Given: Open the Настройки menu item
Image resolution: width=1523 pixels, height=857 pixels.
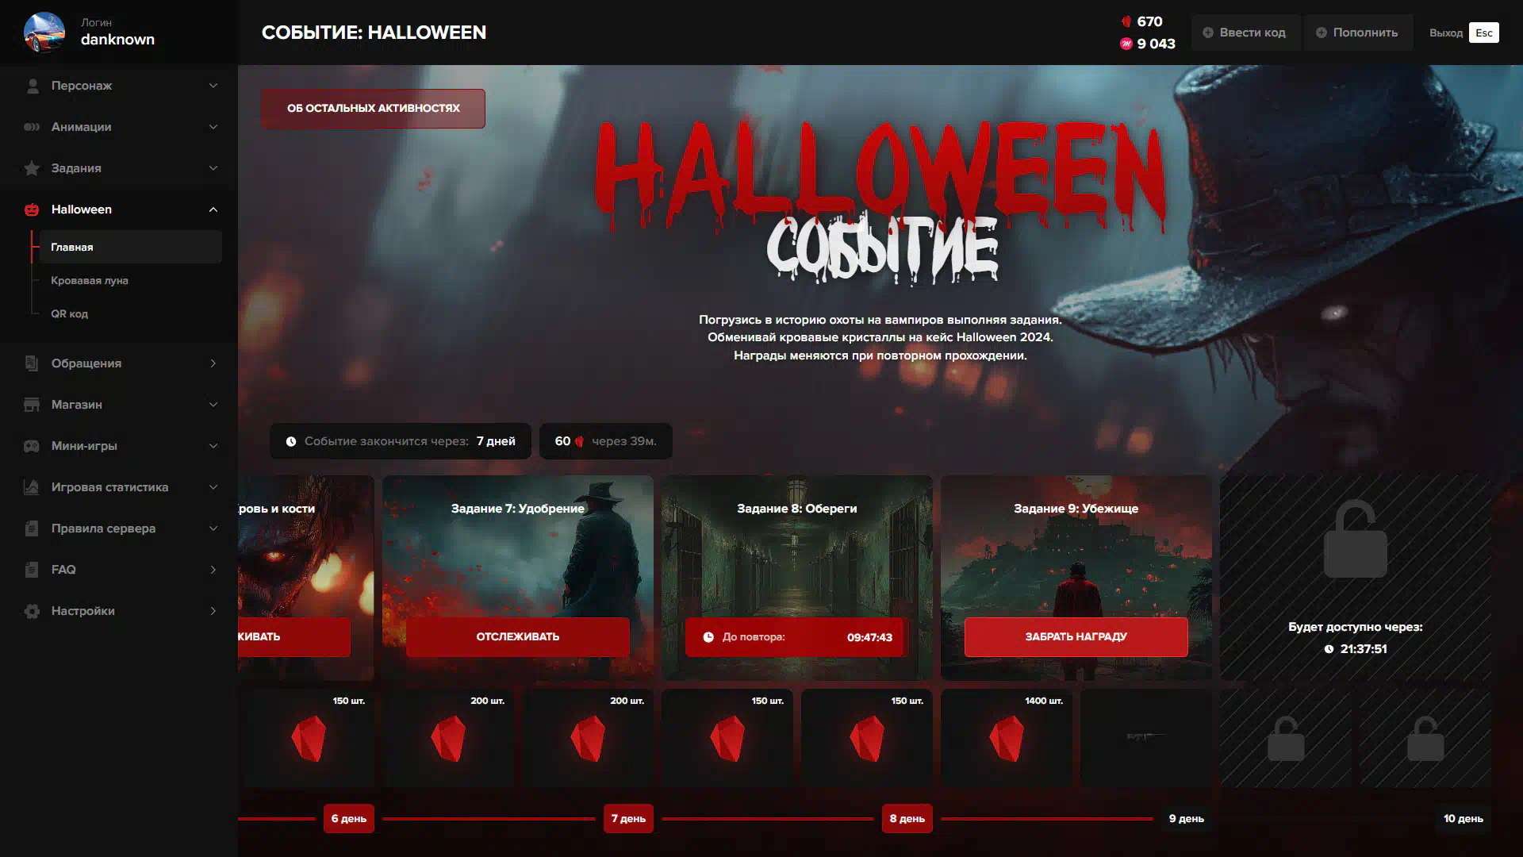Looking at the screenshot, I should click(x=119, y=611).
